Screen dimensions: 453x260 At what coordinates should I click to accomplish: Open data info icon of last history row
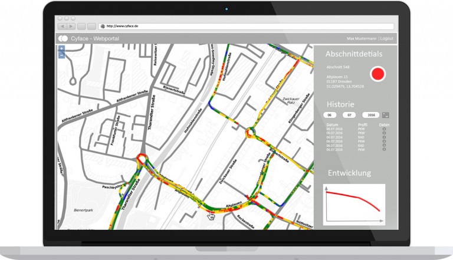point(384,150)
